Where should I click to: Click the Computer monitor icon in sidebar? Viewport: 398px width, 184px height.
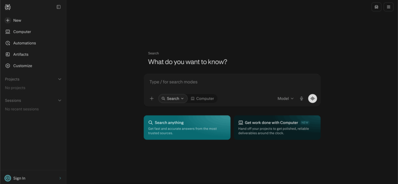8,32
